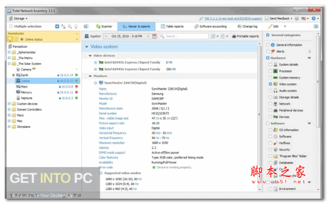
Task: Collapse the Video system section
Action: click(87, 47)
